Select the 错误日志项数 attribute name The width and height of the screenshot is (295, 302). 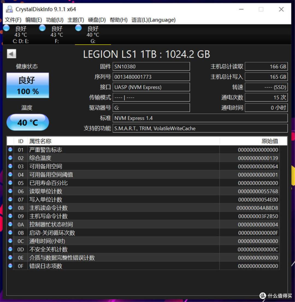[46, 266]
